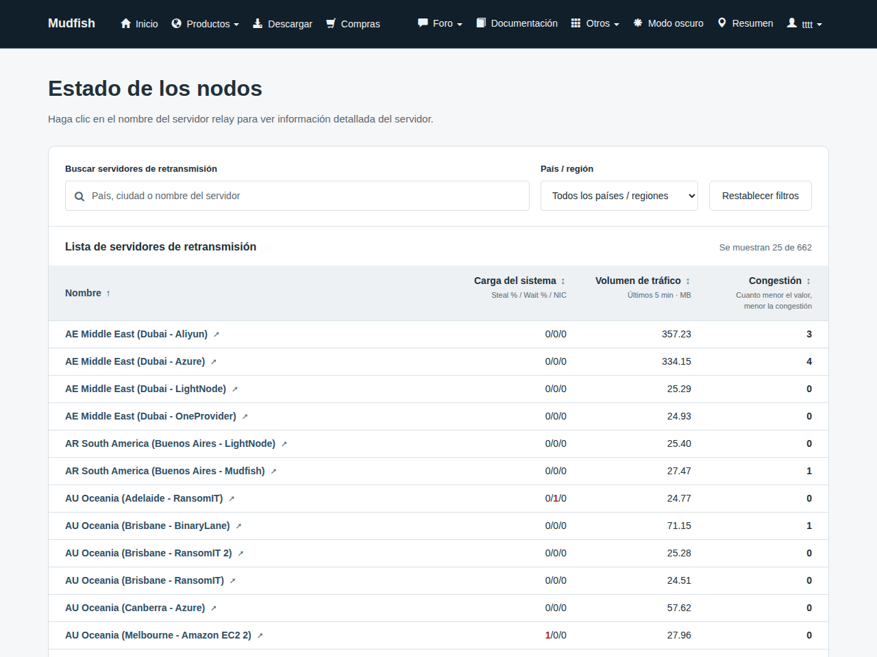
Task: Sort the table by Congestión
Action: point(780,281)
